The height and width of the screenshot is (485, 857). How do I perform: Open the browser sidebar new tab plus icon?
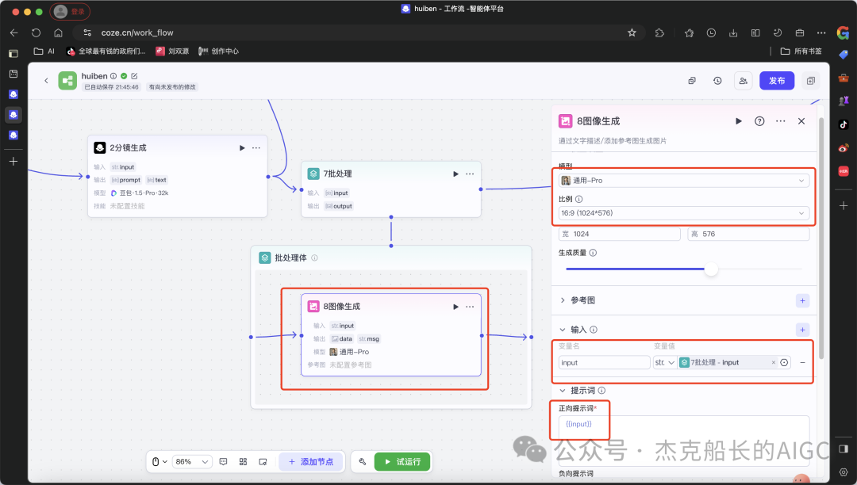13,162
